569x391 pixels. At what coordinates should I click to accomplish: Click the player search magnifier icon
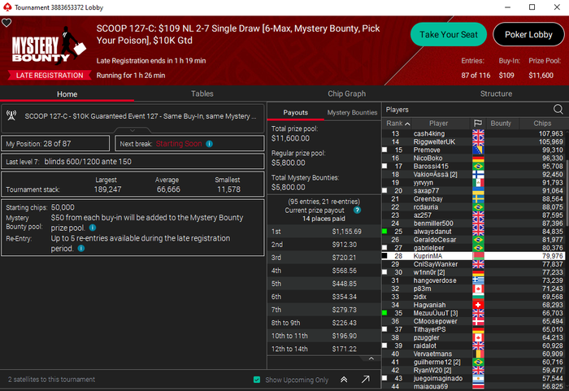[558, 109]
